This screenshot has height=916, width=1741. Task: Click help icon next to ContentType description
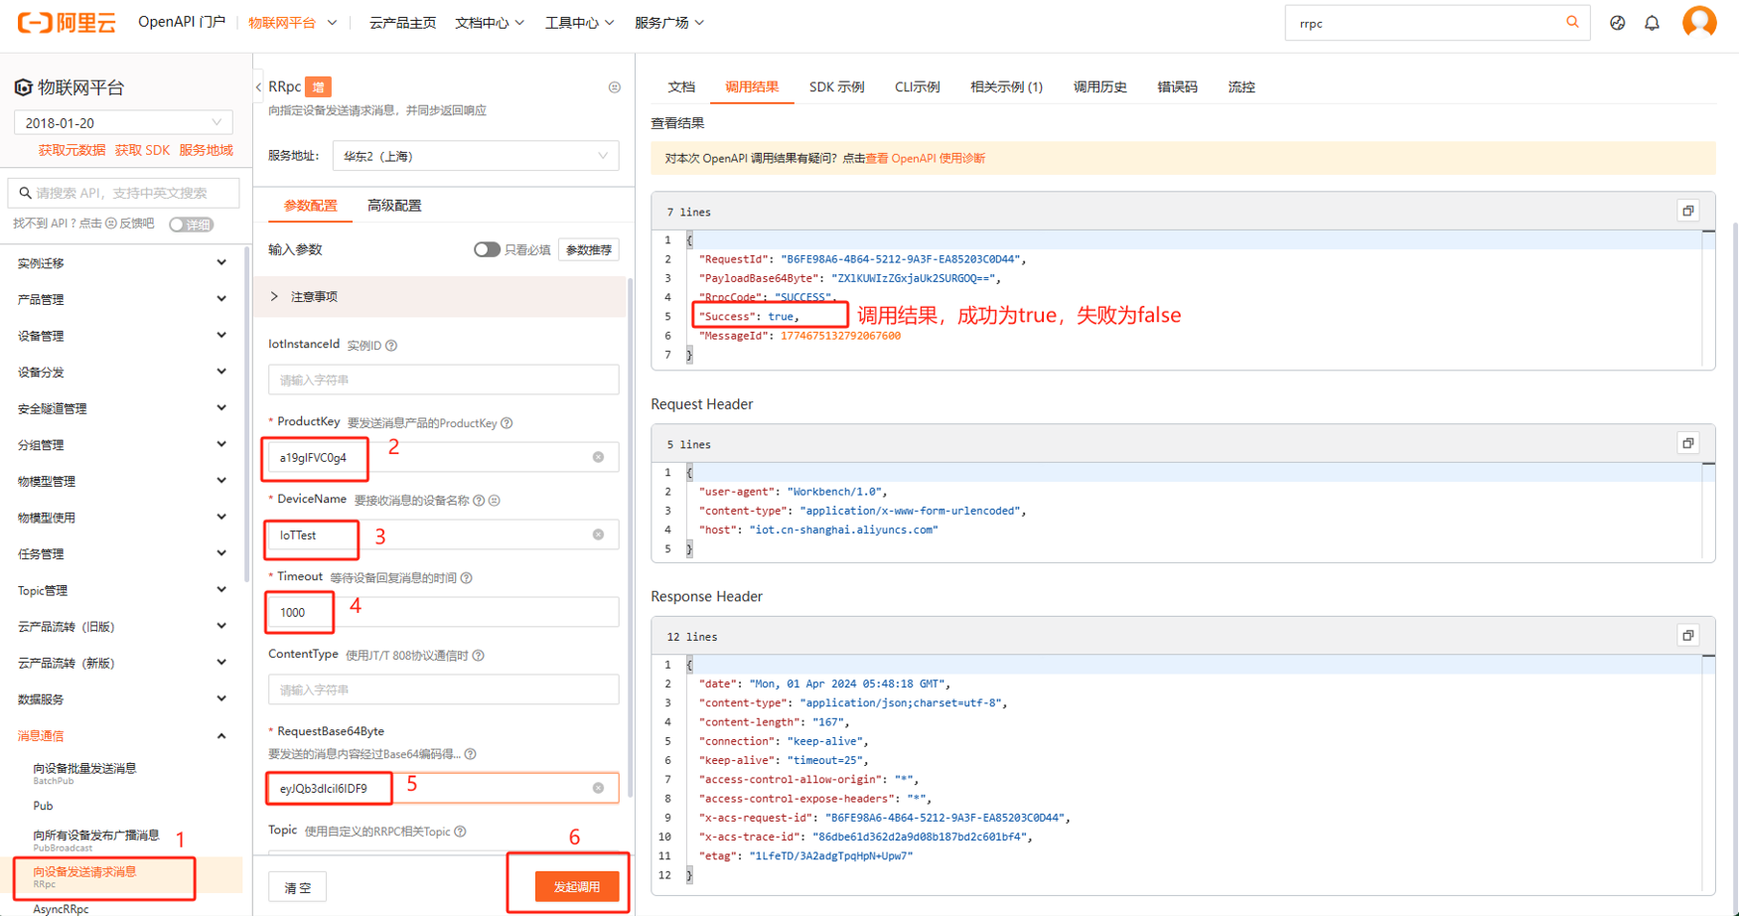pos(478,656)
